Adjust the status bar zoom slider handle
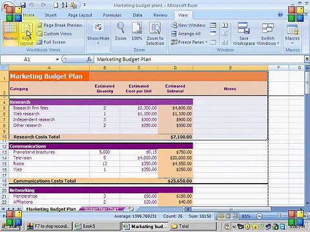Image resolution: width=310 pixels, height=232 pixels. [279, 216]
